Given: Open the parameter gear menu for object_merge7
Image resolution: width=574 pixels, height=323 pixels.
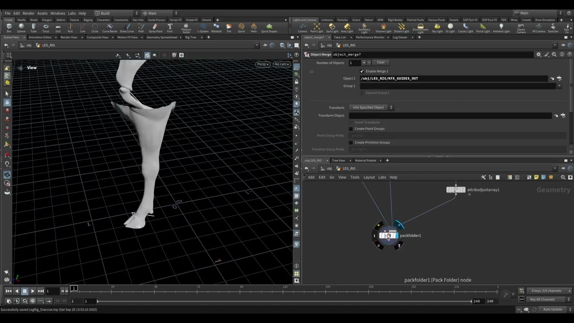Looking at the screenshot, I should (538, 54).
